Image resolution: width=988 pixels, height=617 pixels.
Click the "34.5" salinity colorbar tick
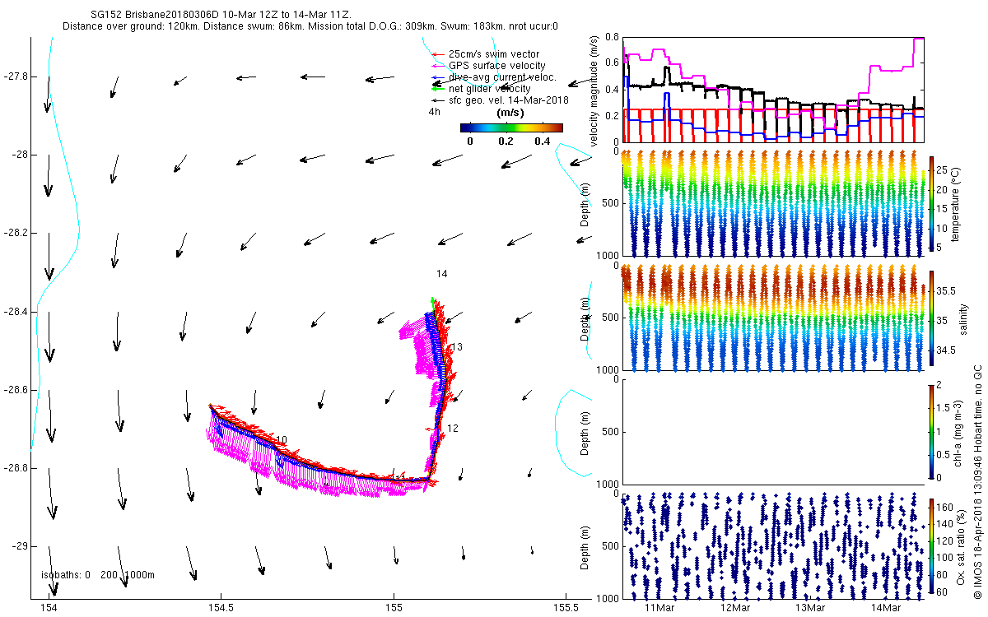(x=947, y=350)
